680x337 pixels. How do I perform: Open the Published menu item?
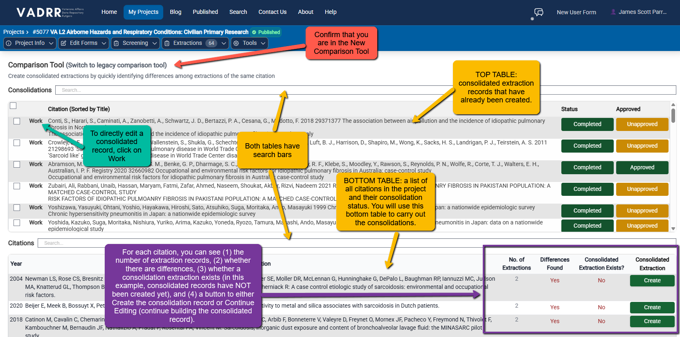[205, 12]
